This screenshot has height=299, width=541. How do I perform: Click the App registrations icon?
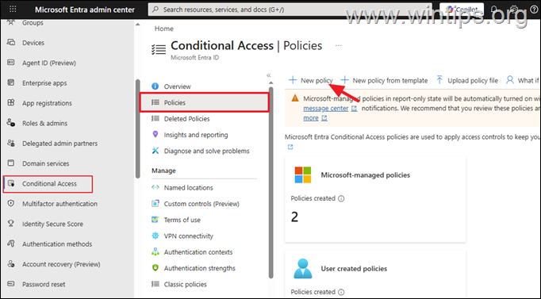(11, 103)
